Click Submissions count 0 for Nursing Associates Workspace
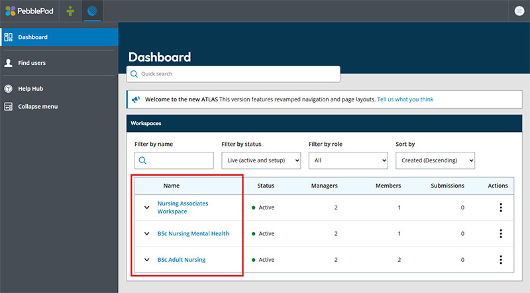 (462, 207)
